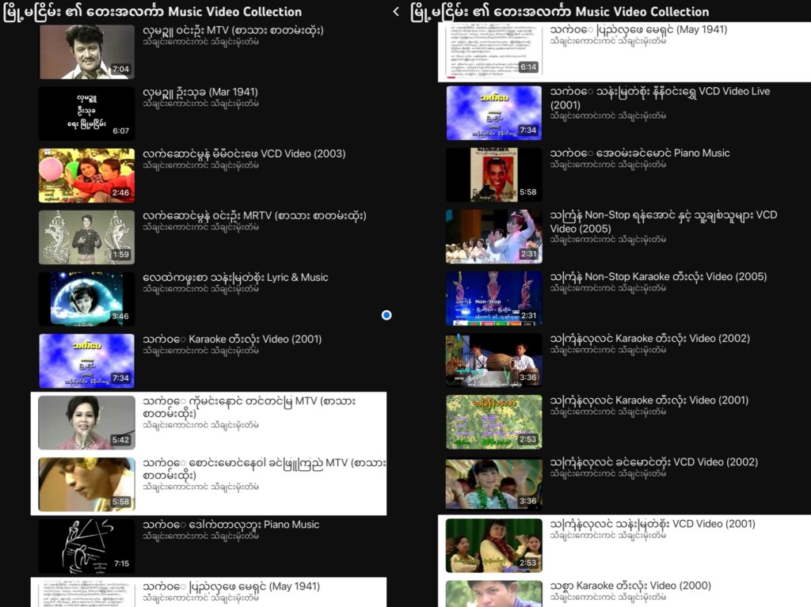Select the highlighted 5:42 MTV video
The image size is (811, 607).
[208, 423]
